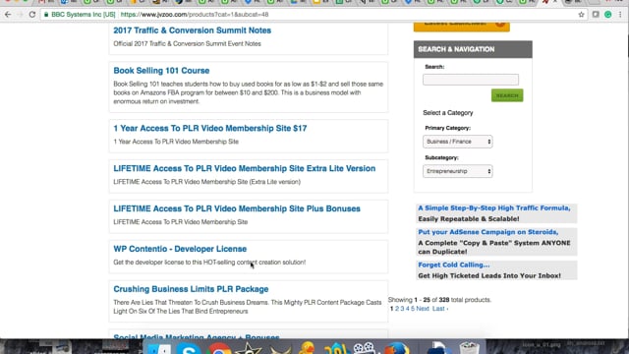This screenshot has height=354, width=629.
Task: Click the Crushing Business Limits description text
Action: pos(248,307)
